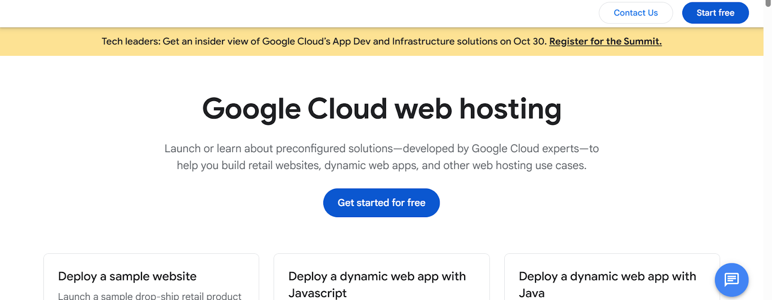Click the Google Cloud web hosting heading
Image resolution: width=772 pixels, height=300 pixels.
point(381,109)
